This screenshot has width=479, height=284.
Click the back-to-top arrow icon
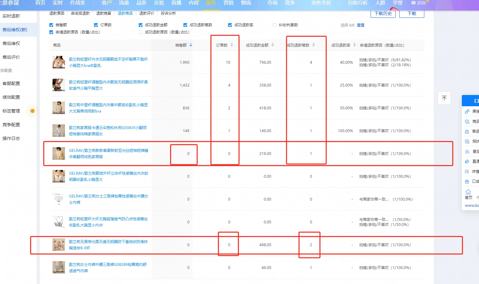[x=444, y=98]
